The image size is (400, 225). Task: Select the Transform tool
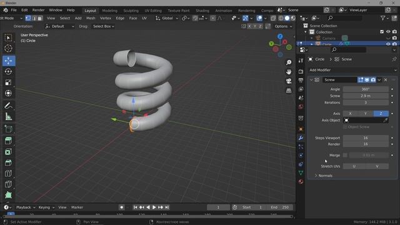[x=8, y=93]
